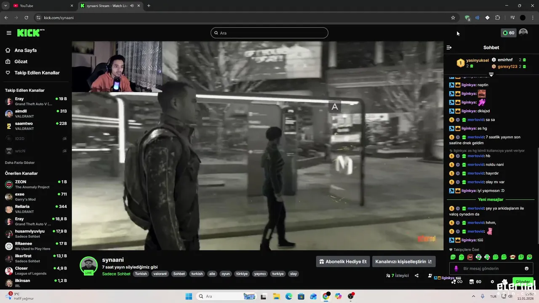Expand Daha Fazla Göster list

(20, 162)
